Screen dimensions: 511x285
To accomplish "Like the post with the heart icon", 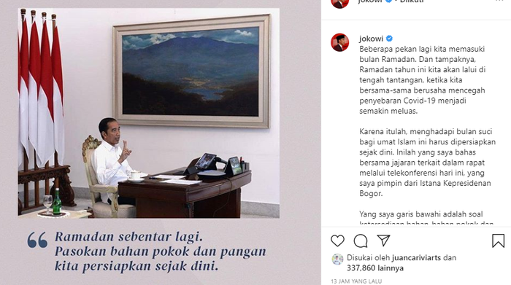I will click(337, 241).
